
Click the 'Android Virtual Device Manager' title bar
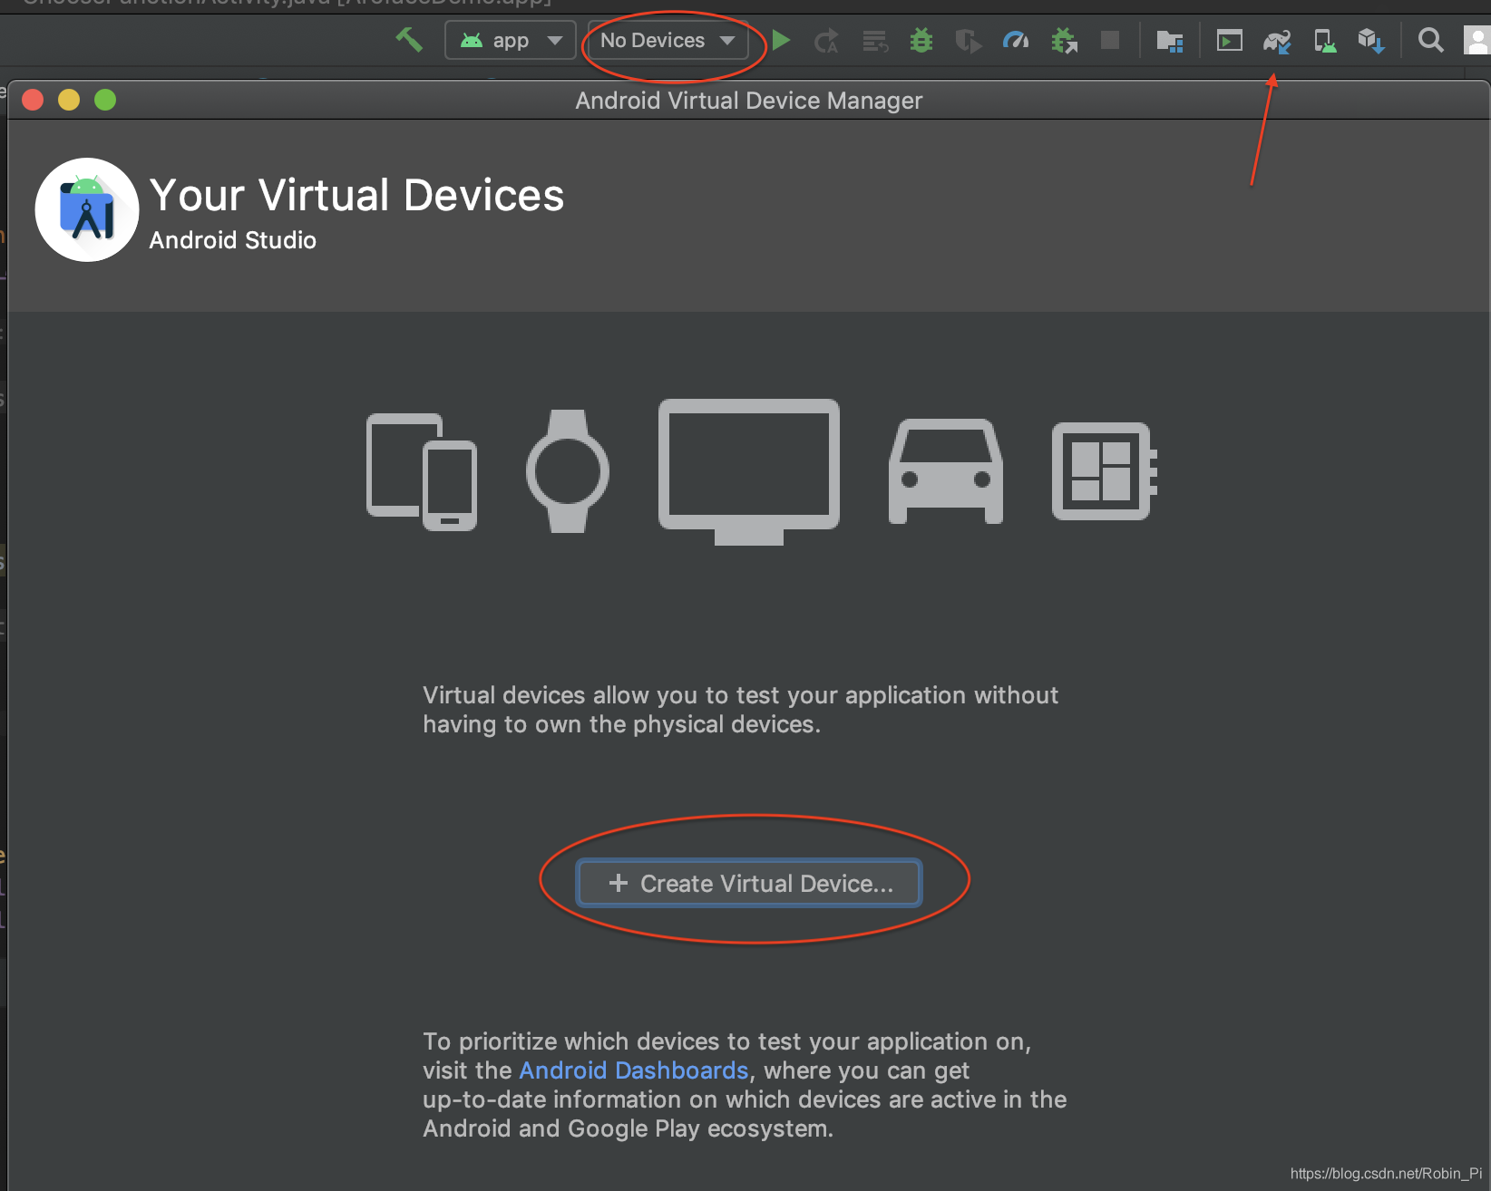click(748, 101)
